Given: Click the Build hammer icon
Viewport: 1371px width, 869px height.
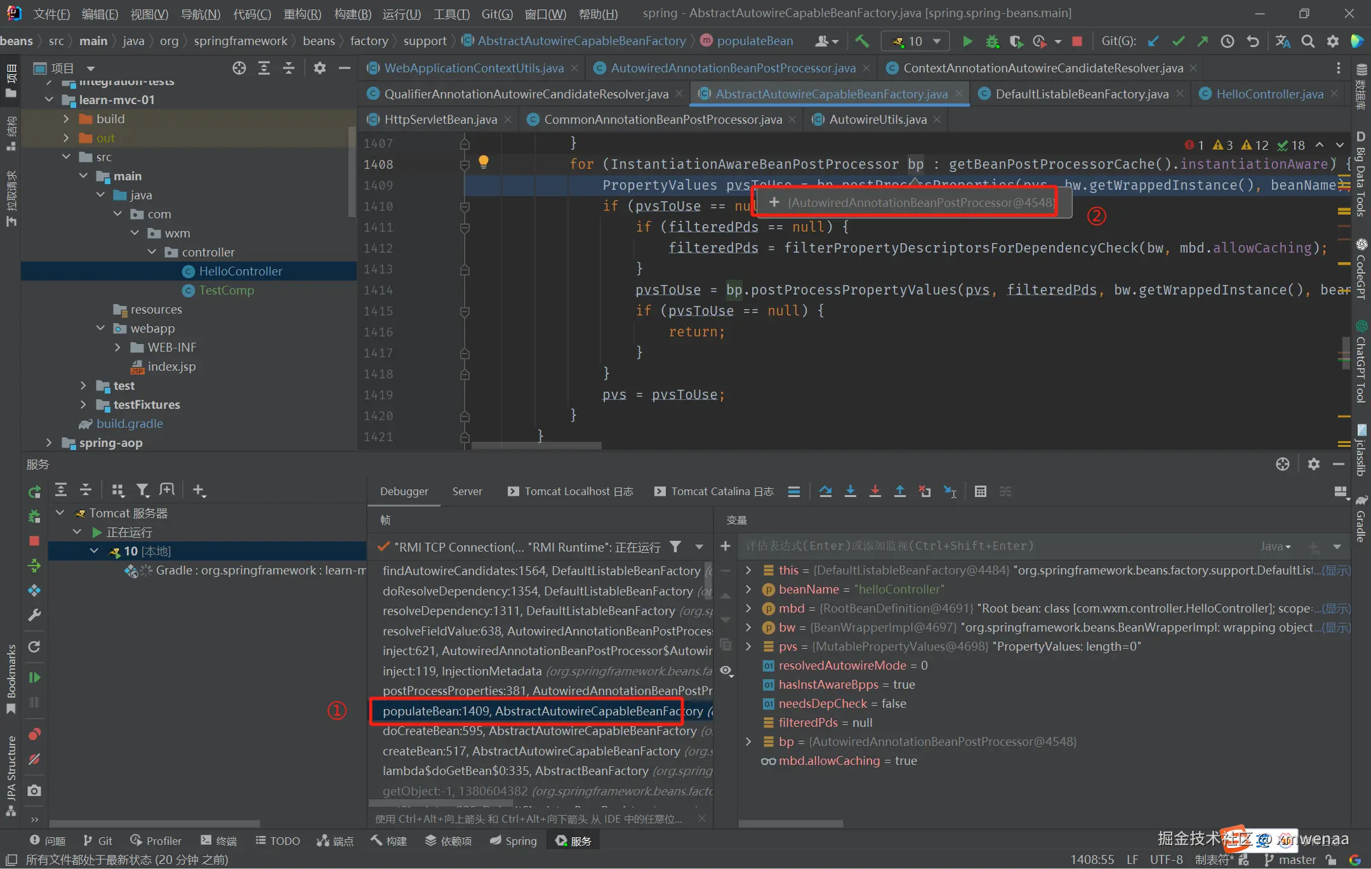Looking at the screenshot, I should (x=861, y=41).
